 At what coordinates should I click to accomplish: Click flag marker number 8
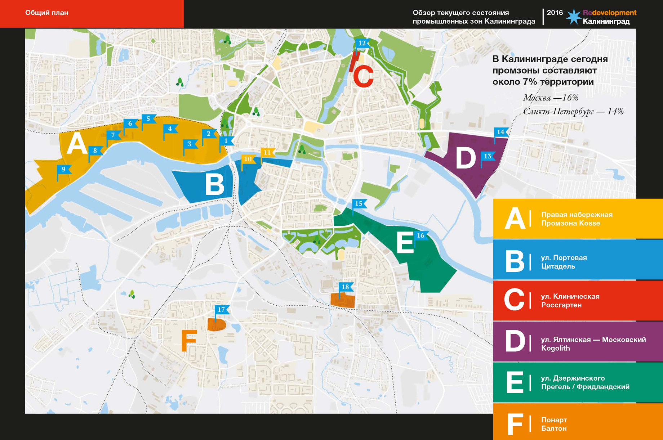[95, 151]
